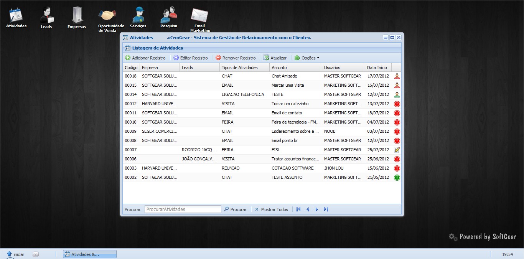The width and height of the screenshot is (524, 259).
Task: Click the edit status icon on row 00007
Action: 397,150
